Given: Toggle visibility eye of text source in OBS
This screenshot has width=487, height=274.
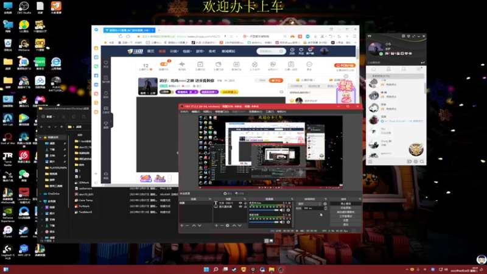Looking at the screenshot, I should click(240, 203).
